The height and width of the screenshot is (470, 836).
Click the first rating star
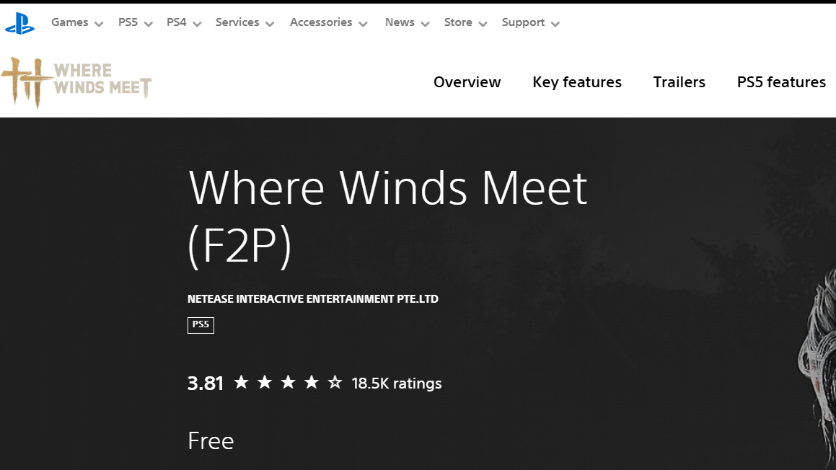pos(242,383)
